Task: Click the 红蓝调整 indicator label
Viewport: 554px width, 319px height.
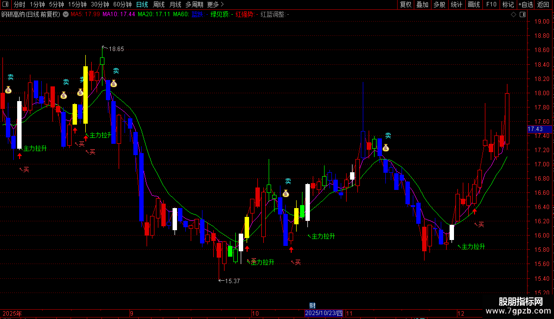Action: pos(274,15)
